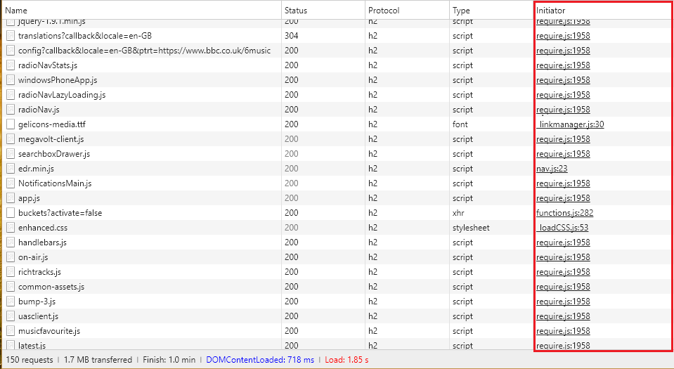
Task: Select the handlebars.js request
Action: (x=43, y=242)
